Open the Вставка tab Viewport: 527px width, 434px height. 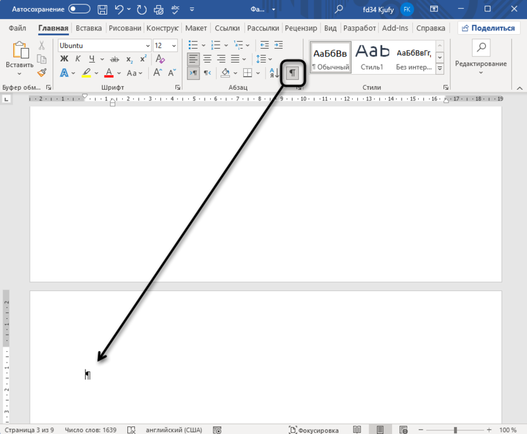tap(88, 28)
